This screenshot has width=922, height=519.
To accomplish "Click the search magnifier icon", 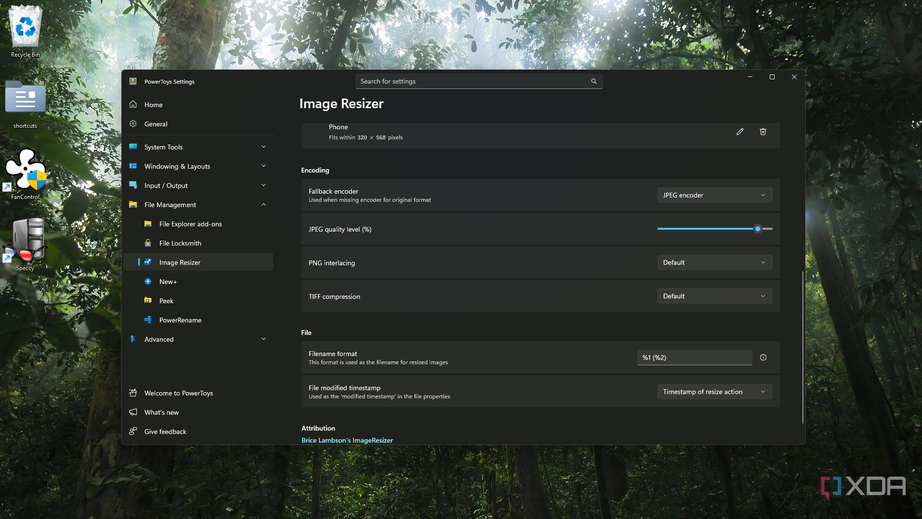I will click(x=594, y=81).
